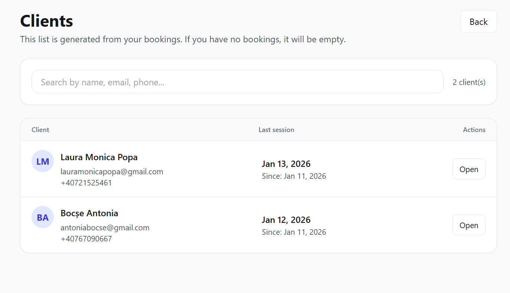Click the Last session column header
Screen dimensions: 510x293
coord(276,130)
